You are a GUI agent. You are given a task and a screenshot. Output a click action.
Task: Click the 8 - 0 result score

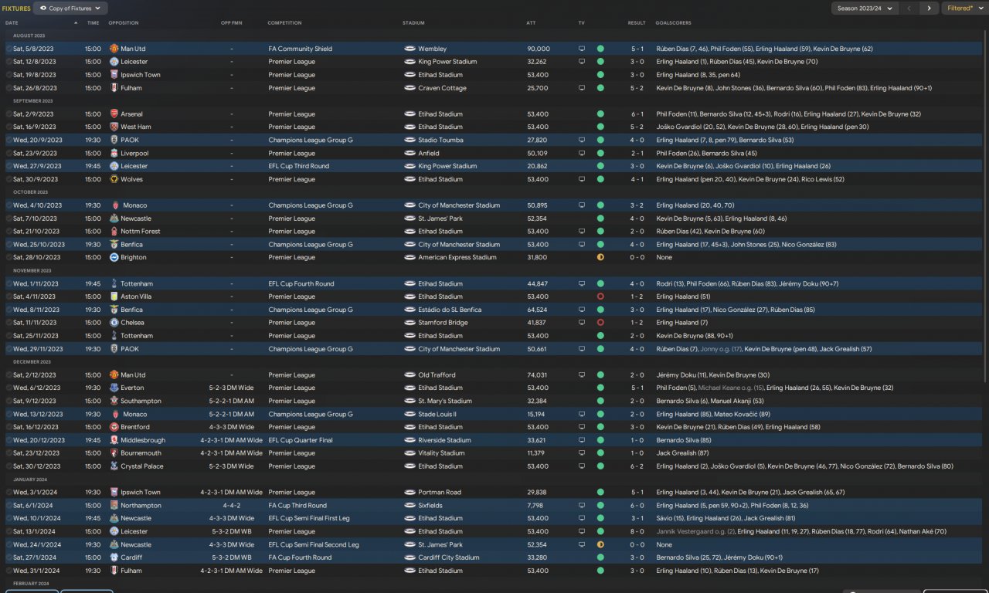point(637,532)
